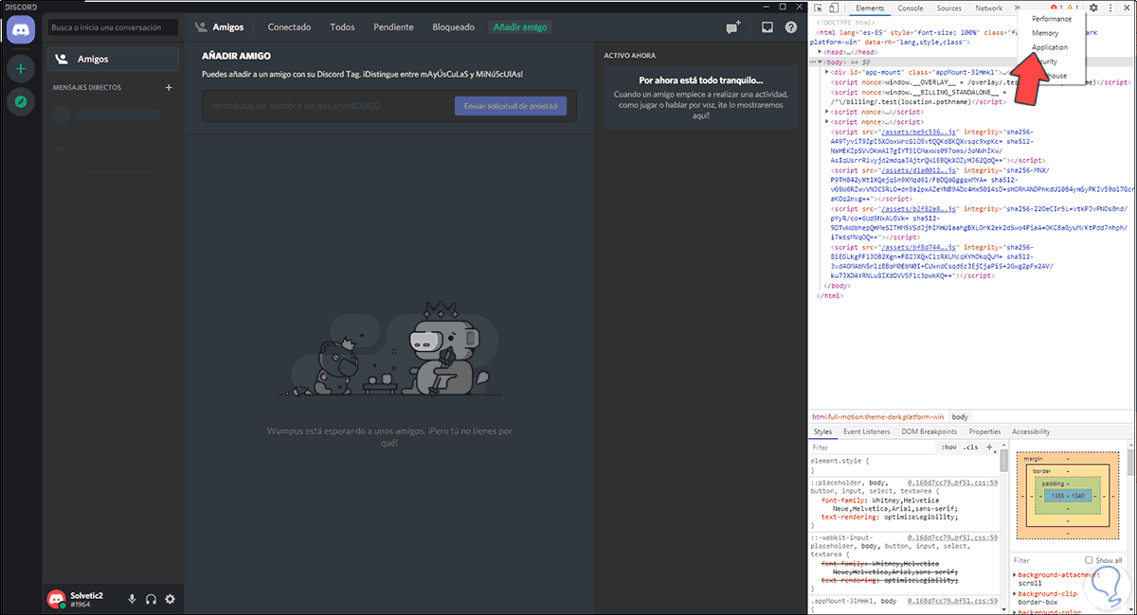The height and width of the screenshot is (615, 1137).
Task: Switch to the Console tab
Action: point(911,8)
